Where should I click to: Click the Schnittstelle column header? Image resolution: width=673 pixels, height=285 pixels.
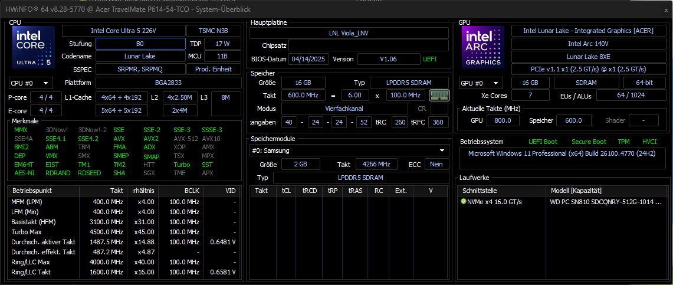[502, 191]
